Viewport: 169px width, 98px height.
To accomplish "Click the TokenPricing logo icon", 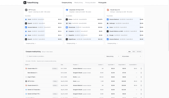I will (25, 3).
